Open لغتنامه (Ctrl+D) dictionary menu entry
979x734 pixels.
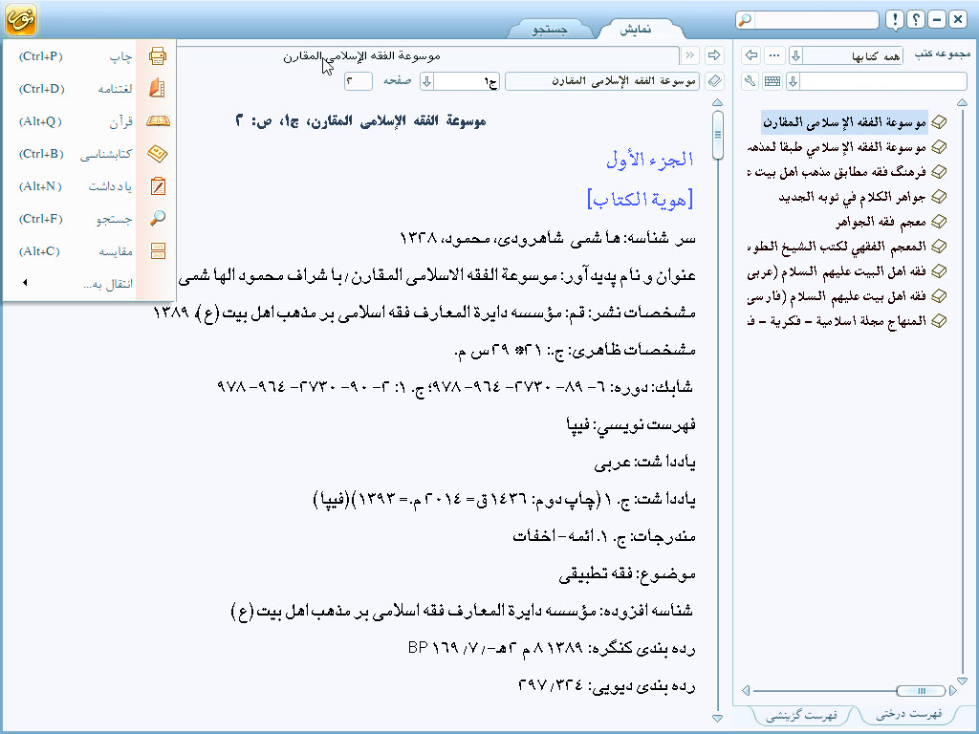(89, 89)
